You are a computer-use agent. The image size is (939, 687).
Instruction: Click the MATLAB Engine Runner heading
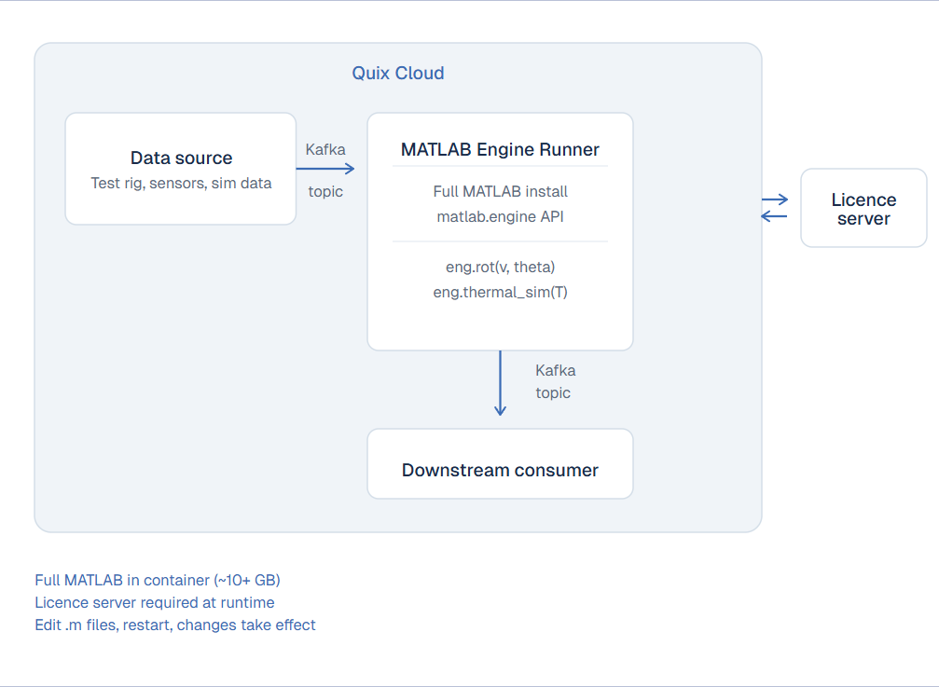point(500,149)
